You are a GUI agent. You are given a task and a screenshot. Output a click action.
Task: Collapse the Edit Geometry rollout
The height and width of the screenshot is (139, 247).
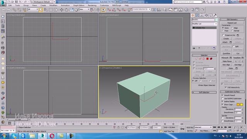point(232,19)
